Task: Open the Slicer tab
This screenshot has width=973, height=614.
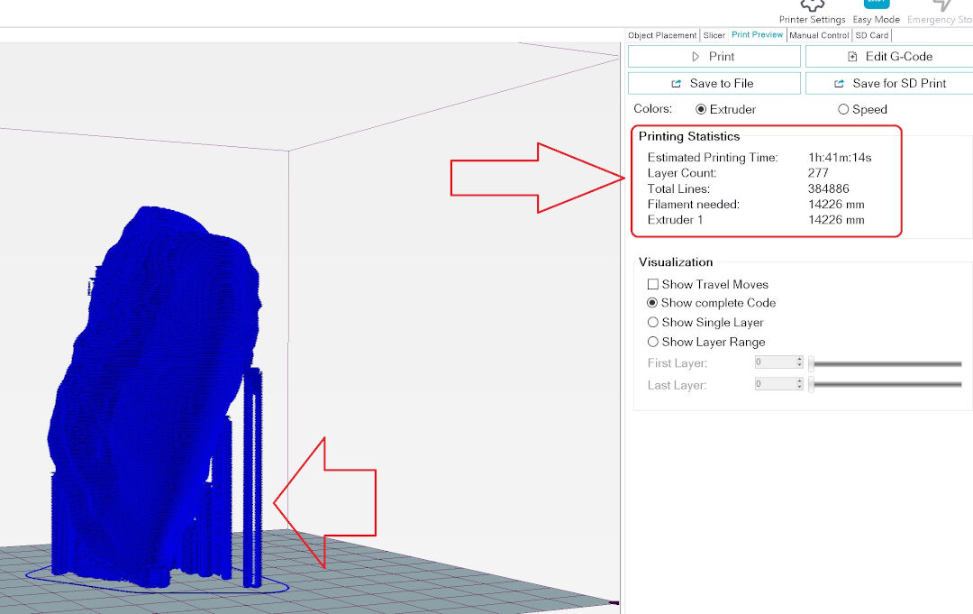Action: (x=714, y=35)
